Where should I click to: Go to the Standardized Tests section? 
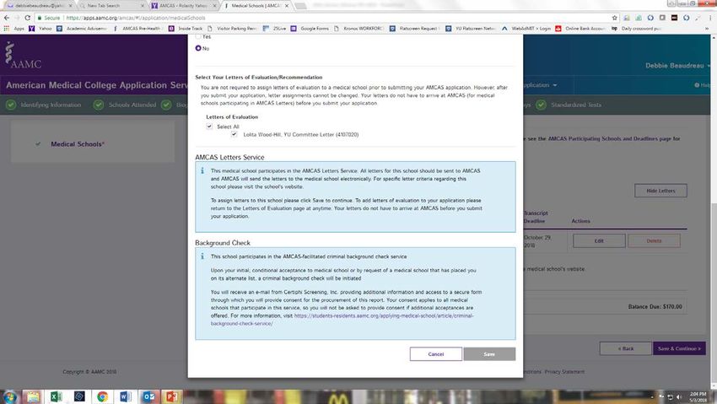tap(569, 105)
